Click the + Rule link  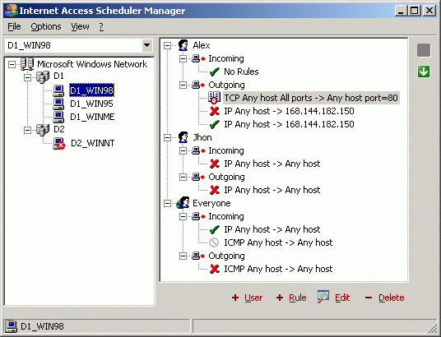click(291, 298)
